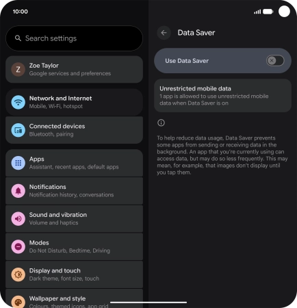
Task: Open Network and Internet menu entry
Action: 74,102
